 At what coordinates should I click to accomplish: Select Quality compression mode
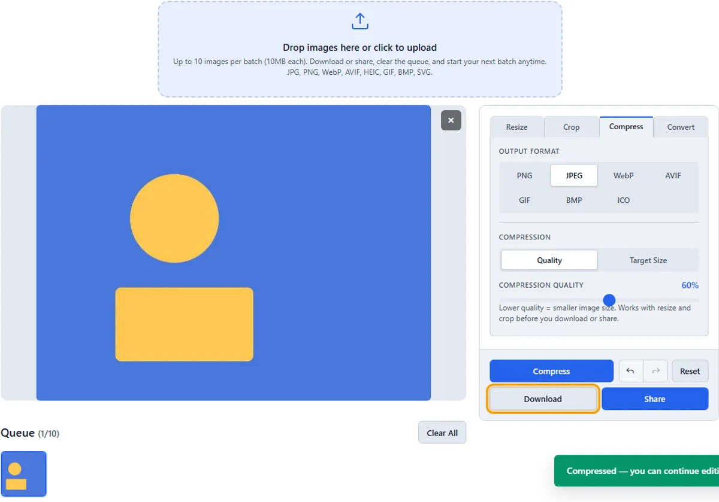click(549, 260)
